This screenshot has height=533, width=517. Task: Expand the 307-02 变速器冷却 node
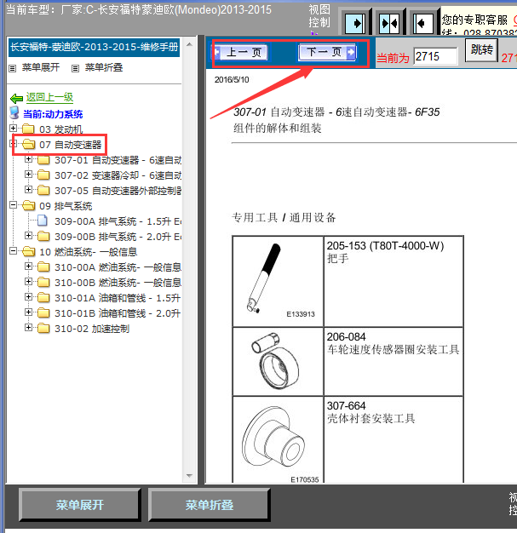pos(29,174)
